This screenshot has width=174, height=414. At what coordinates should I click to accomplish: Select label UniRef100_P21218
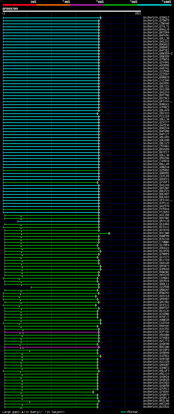(156, 116)
